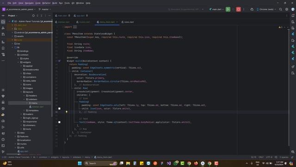This screenshot has width=296, height=167.
Task: Select Opened File locate icon in Project panel
Action: tap(33, 15)
